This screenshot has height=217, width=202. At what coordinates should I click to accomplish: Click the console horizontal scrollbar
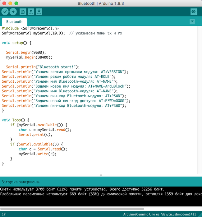[x=72, y=209]
